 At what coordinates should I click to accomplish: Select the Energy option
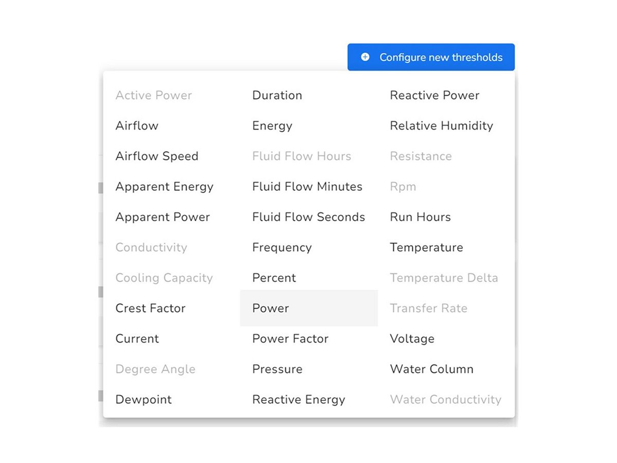(x=272, y=126)
